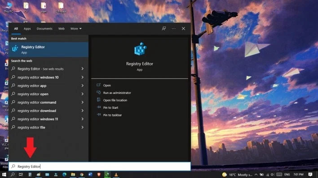Show hidden tray icons chevron
This screenshot has width=318, height=178.
(x=256, y=174)
